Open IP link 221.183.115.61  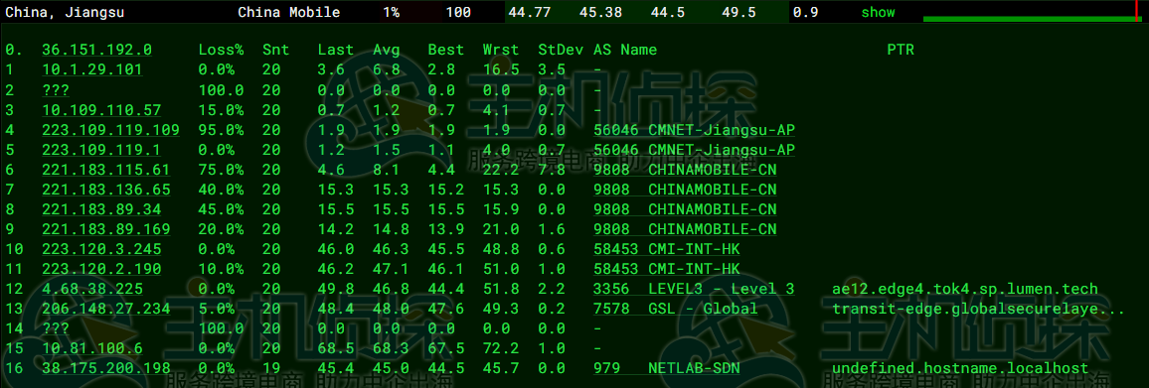point(106,169)
